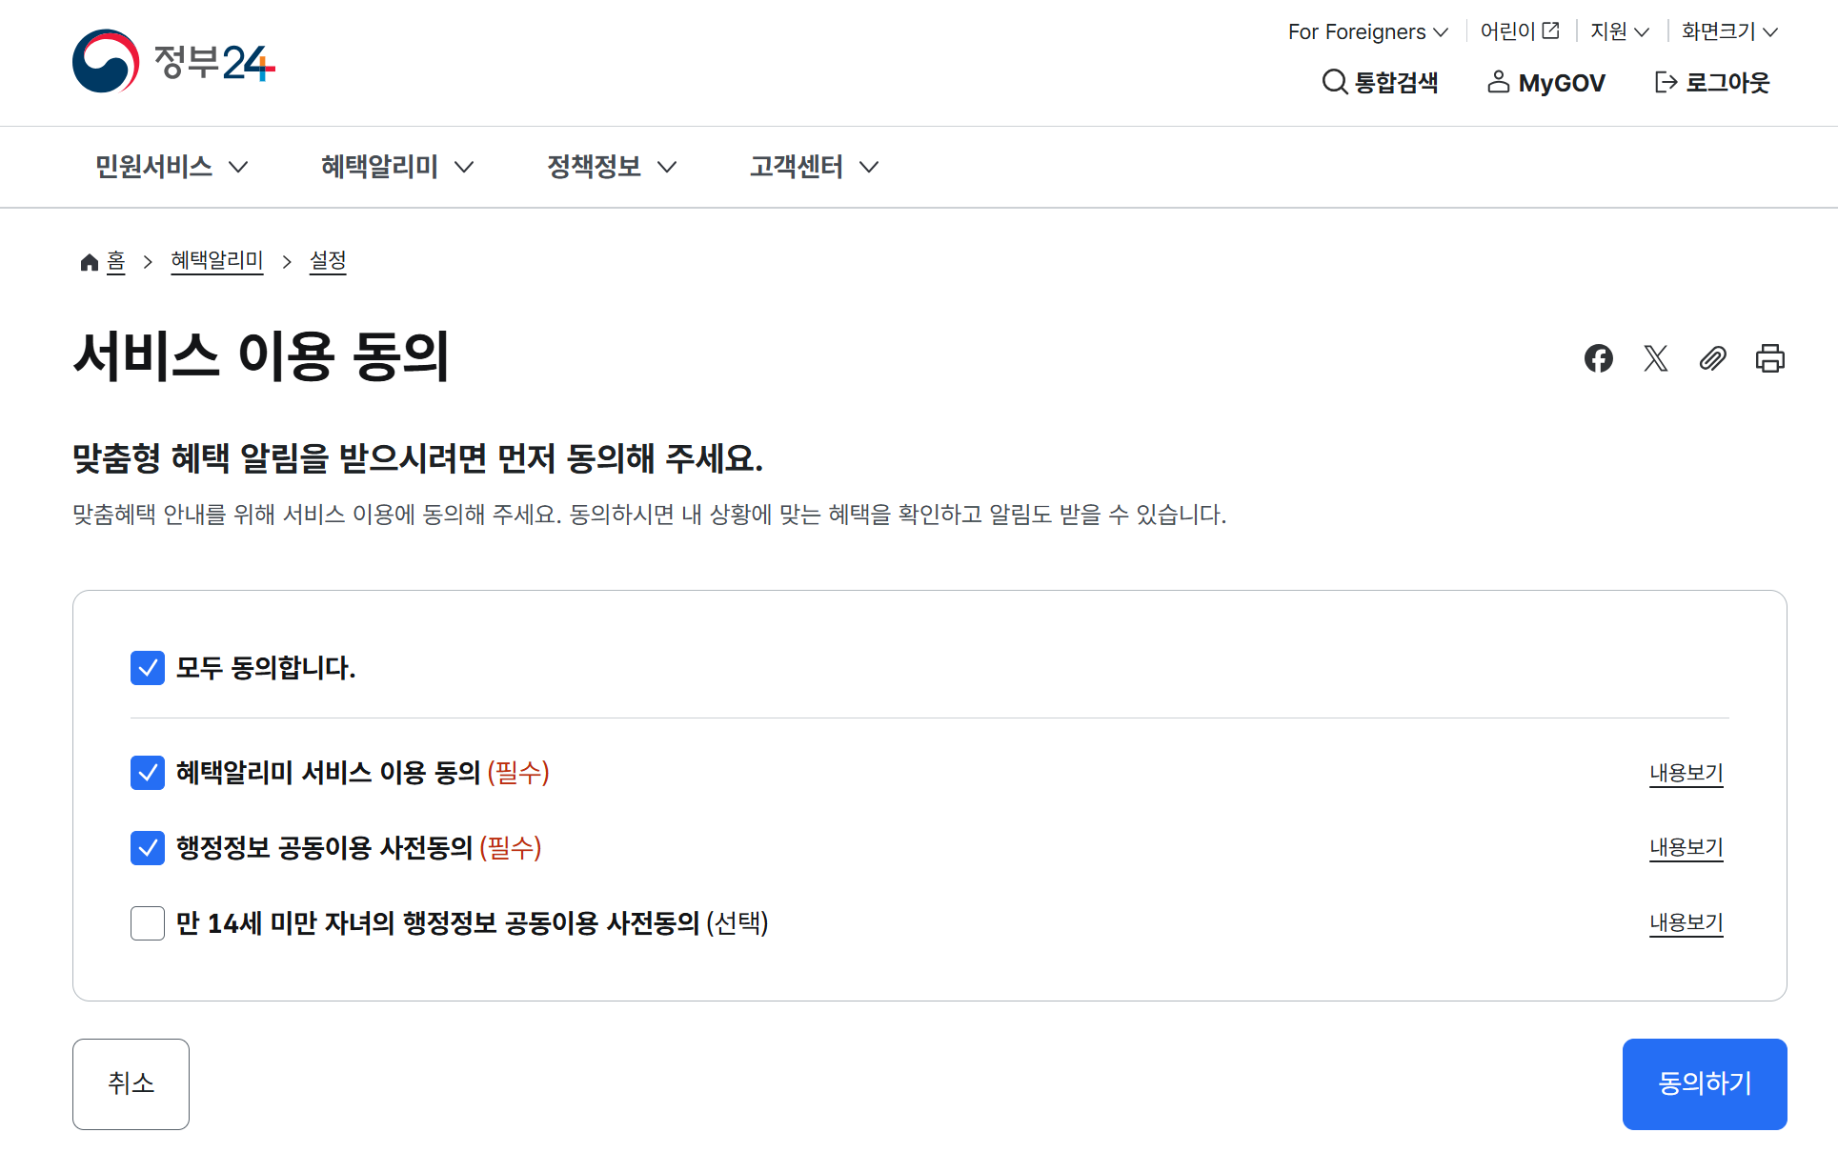
Task: Expand the 화면크기 dropdown
Action: (x=1728, y=31)
